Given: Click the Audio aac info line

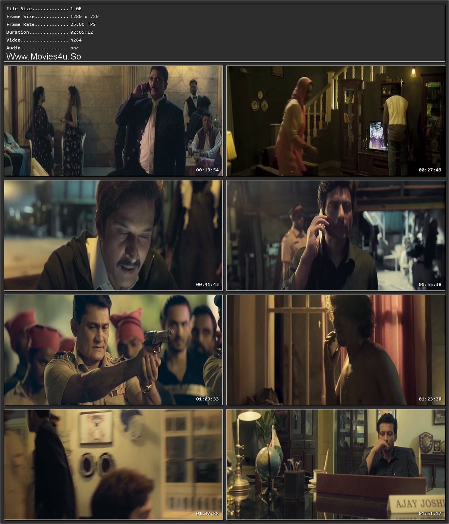Looking at the screenshot, I should [41, 48].
